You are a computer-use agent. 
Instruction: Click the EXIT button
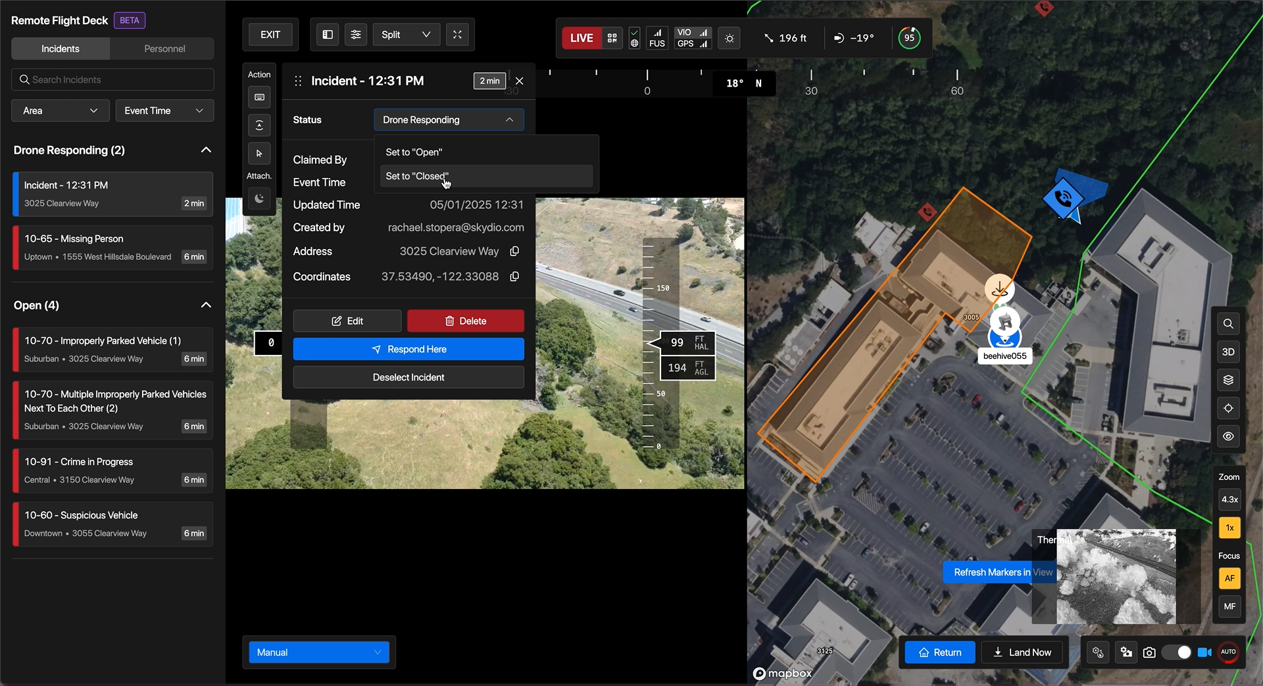tap(270, 35)
